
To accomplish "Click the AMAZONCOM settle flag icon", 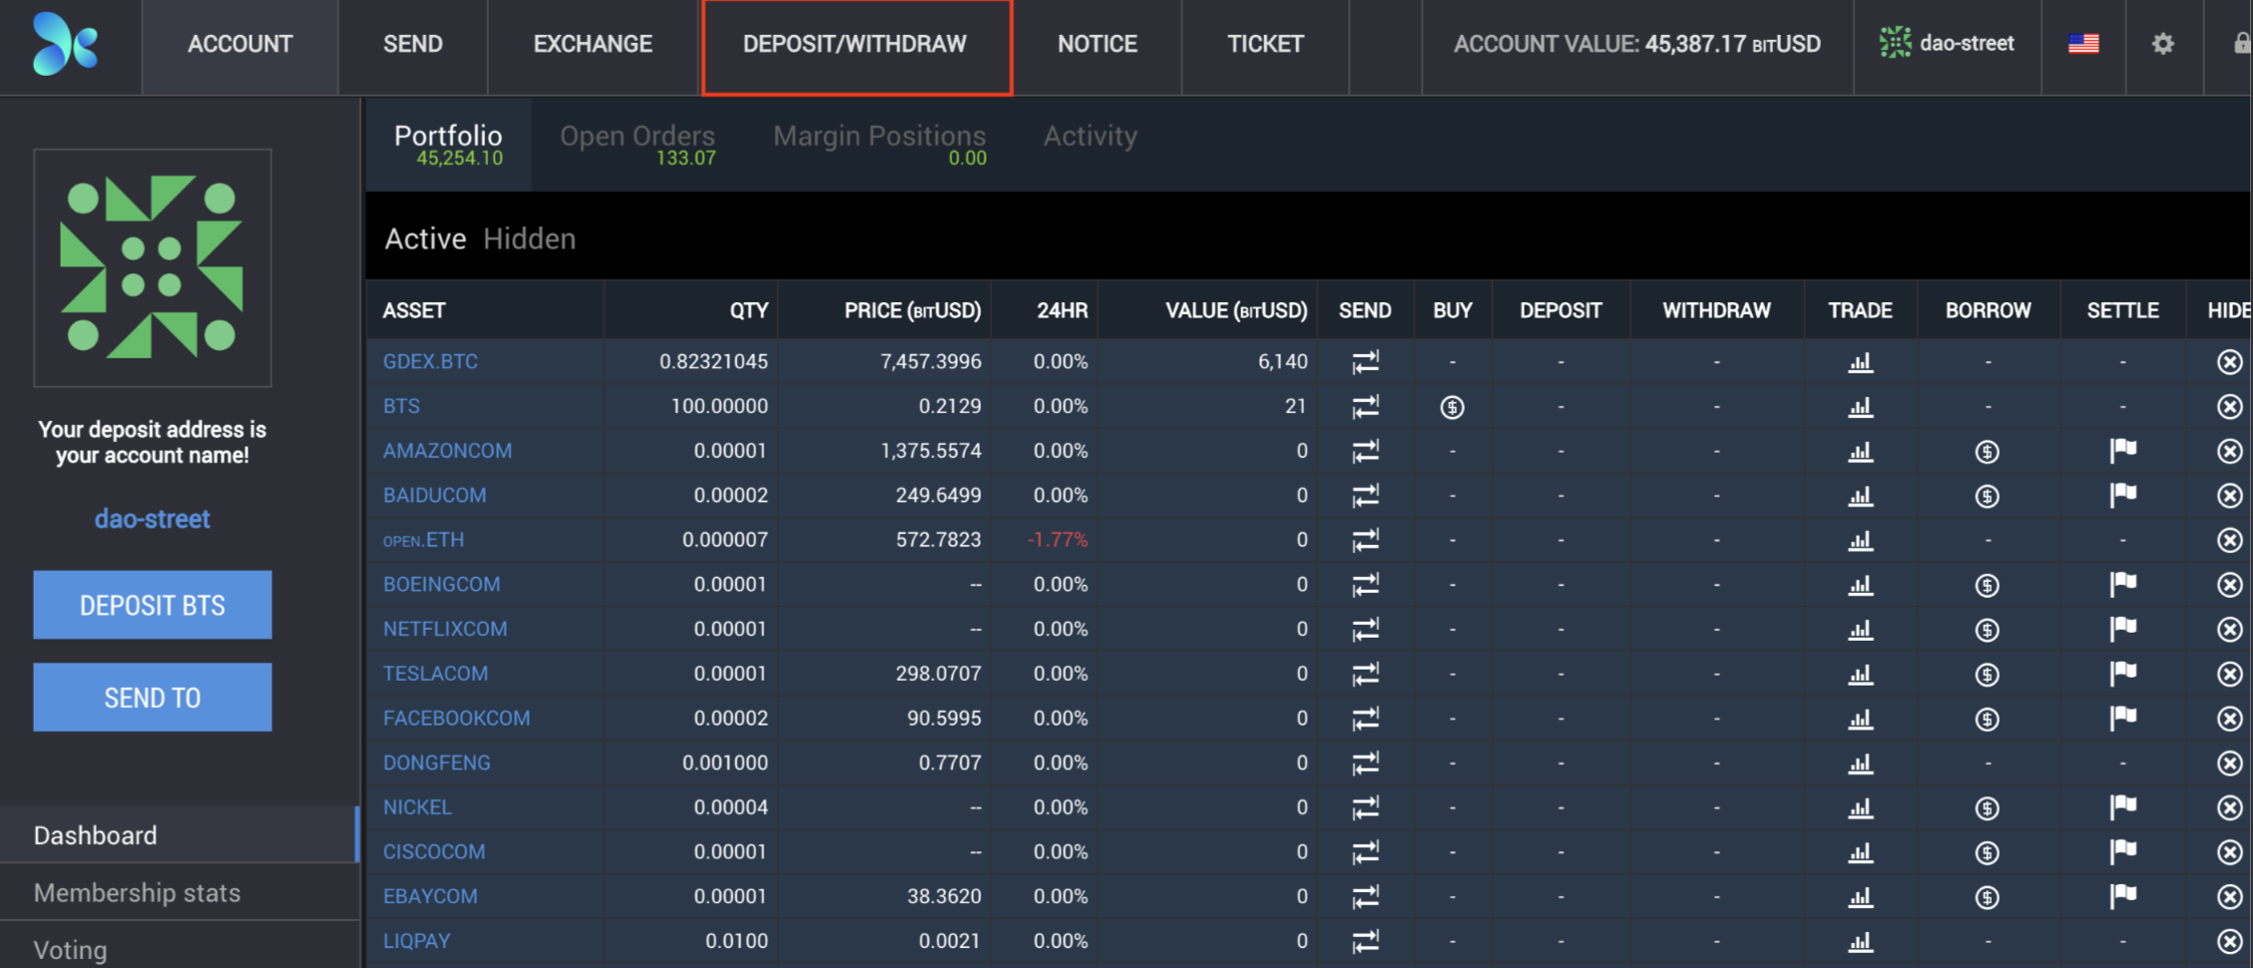I will coord(2122,451).
